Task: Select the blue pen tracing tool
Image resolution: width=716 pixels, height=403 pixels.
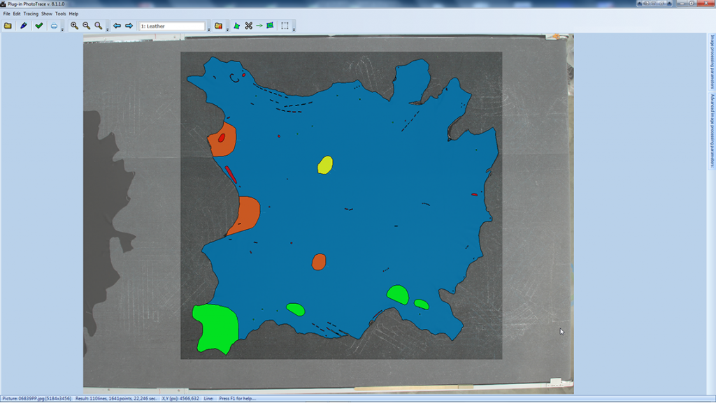Action: click(x=23, y=26)
